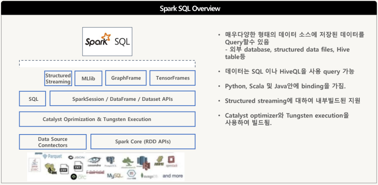Click the JSON logo
378x185 pixels.
click(76, 157)
